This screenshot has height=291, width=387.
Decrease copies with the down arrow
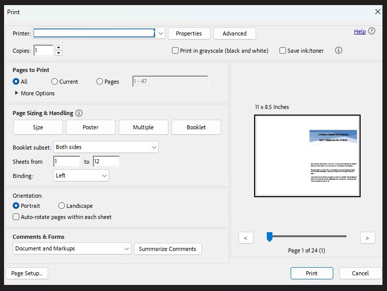[58, 53]
